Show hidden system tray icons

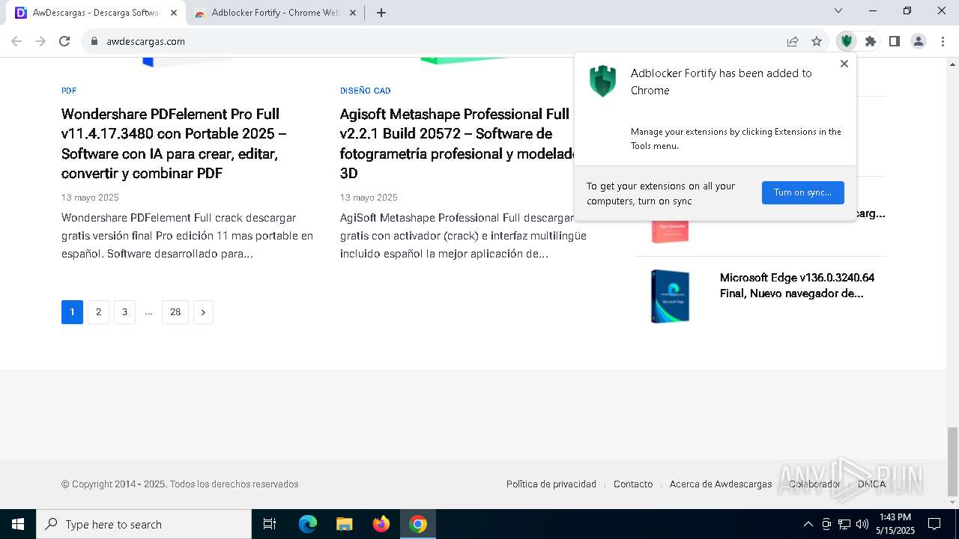(808, 524)
